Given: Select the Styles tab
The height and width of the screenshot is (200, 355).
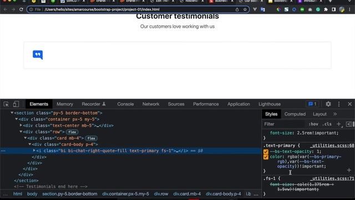Looking at the screenshot, I should click(271, 114).
